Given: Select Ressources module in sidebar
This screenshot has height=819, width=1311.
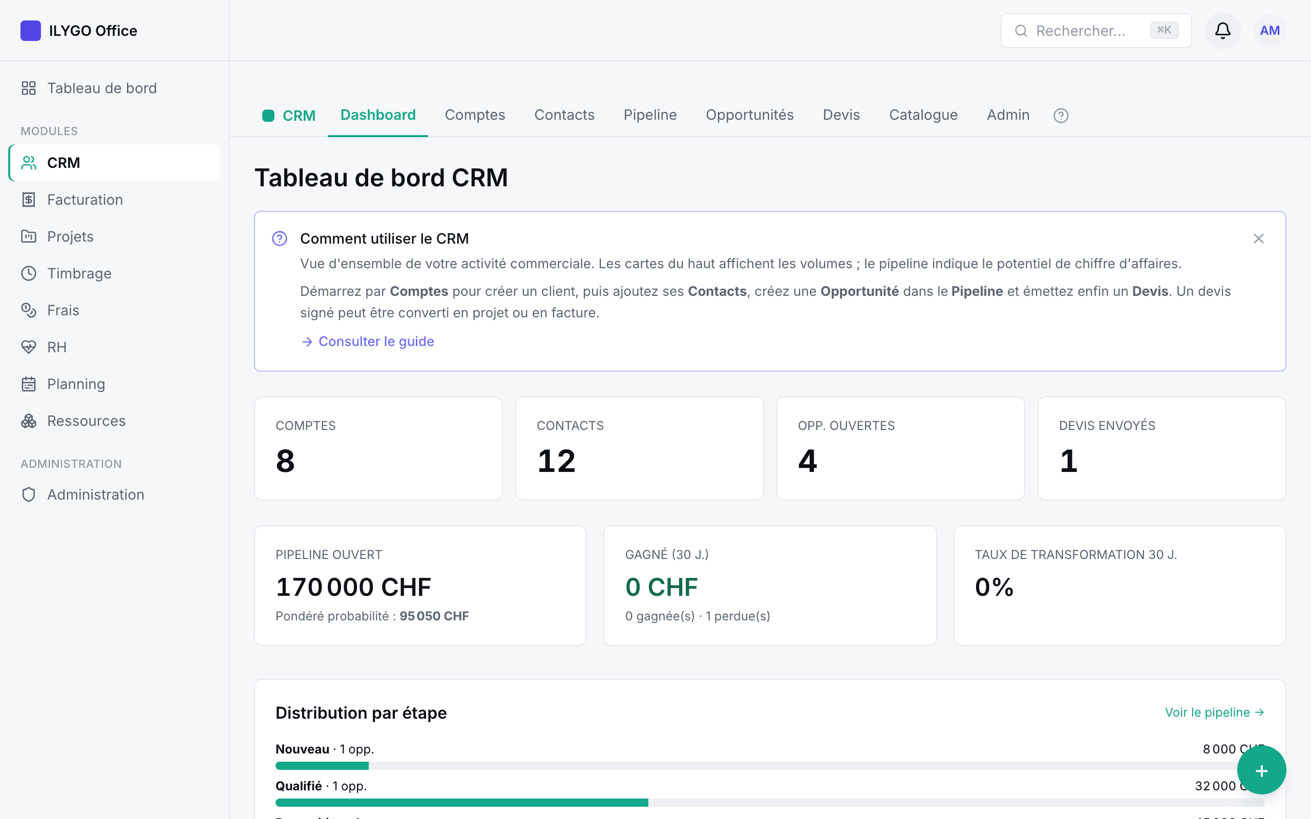Looking at the screenshot, I should (114, 420).
